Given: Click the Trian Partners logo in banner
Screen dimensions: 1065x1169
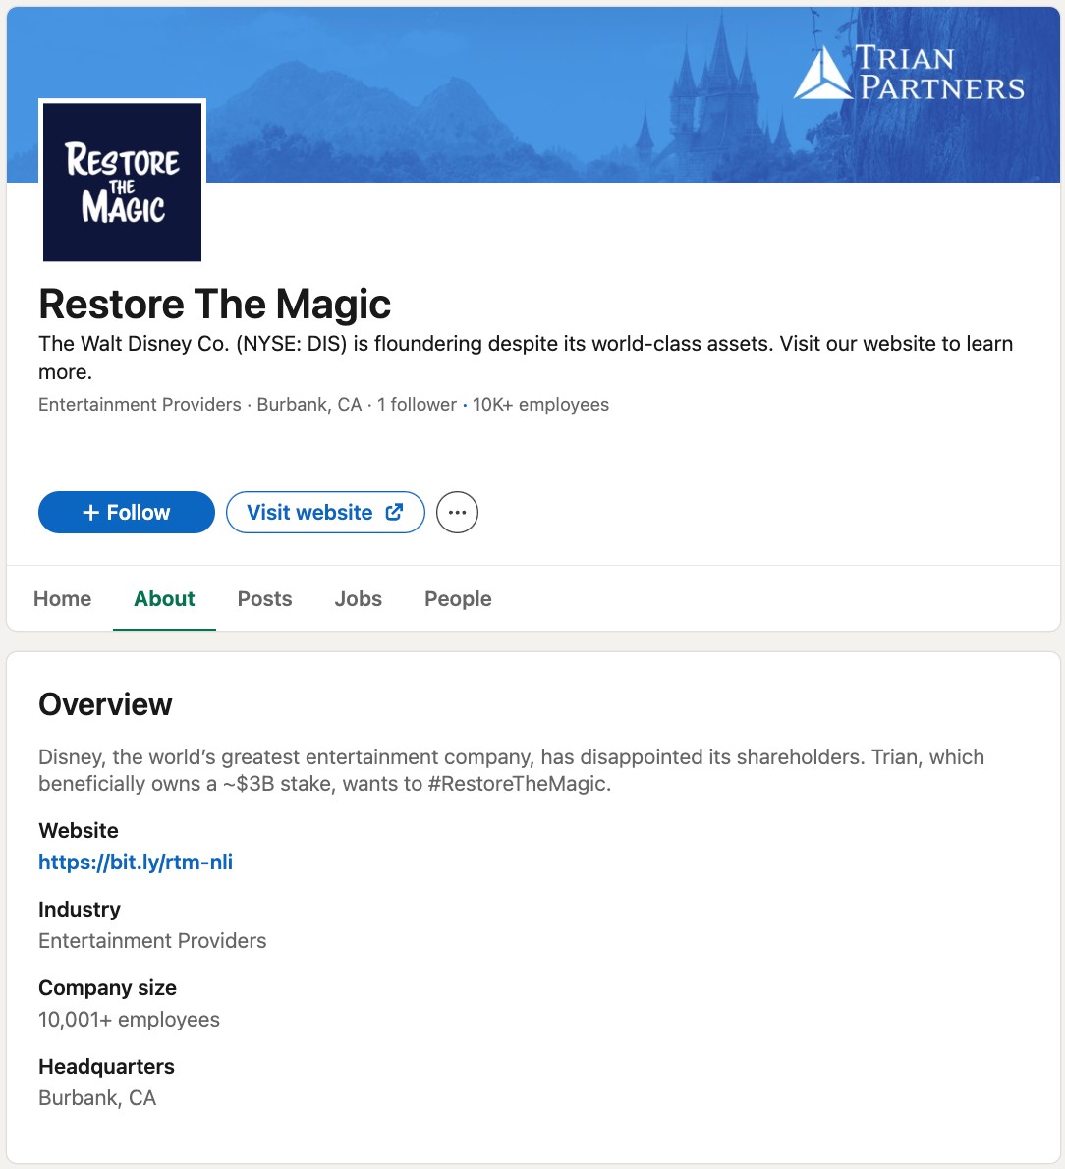Looking at the screenshot, I should pos(909,74).
